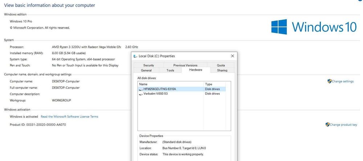Click the 64-bit Operating System value
Screen dimensions: 363x161
click(x=83, y=59)
